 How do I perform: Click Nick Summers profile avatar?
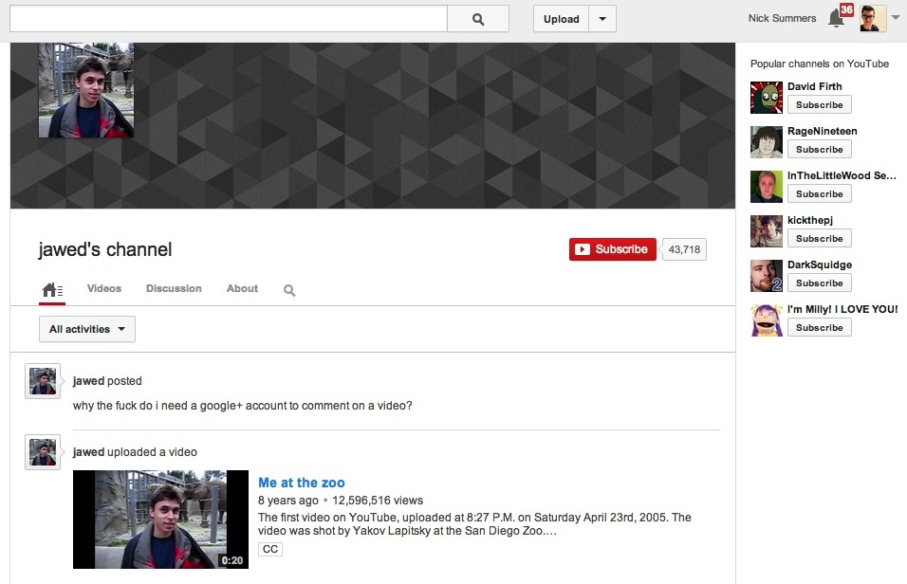tap(873, 19)
